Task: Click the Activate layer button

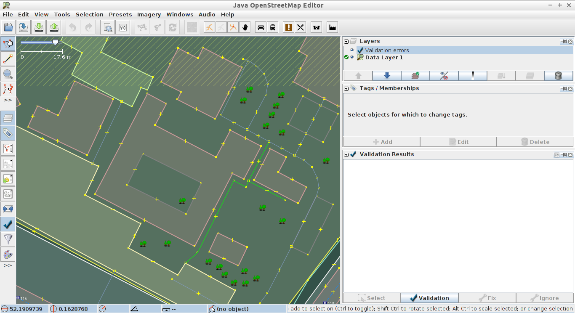Action: [x=415, y=76]
